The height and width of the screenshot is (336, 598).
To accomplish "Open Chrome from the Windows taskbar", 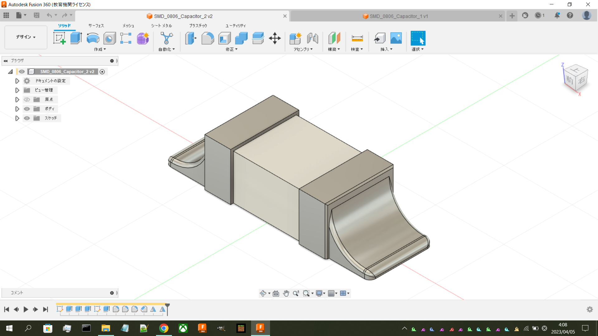I will 164,328.
